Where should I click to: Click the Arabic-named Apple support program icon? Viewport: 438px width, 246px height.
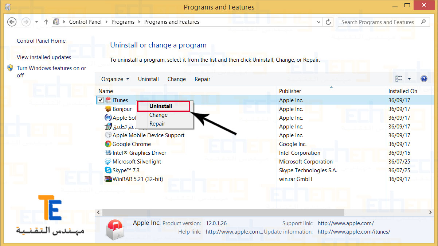click(108, 127)
